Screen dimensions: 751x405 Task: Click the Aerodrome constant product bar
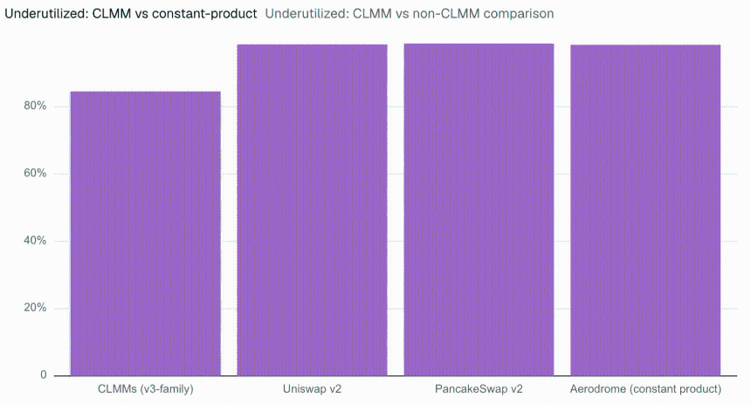coord(645,210)
